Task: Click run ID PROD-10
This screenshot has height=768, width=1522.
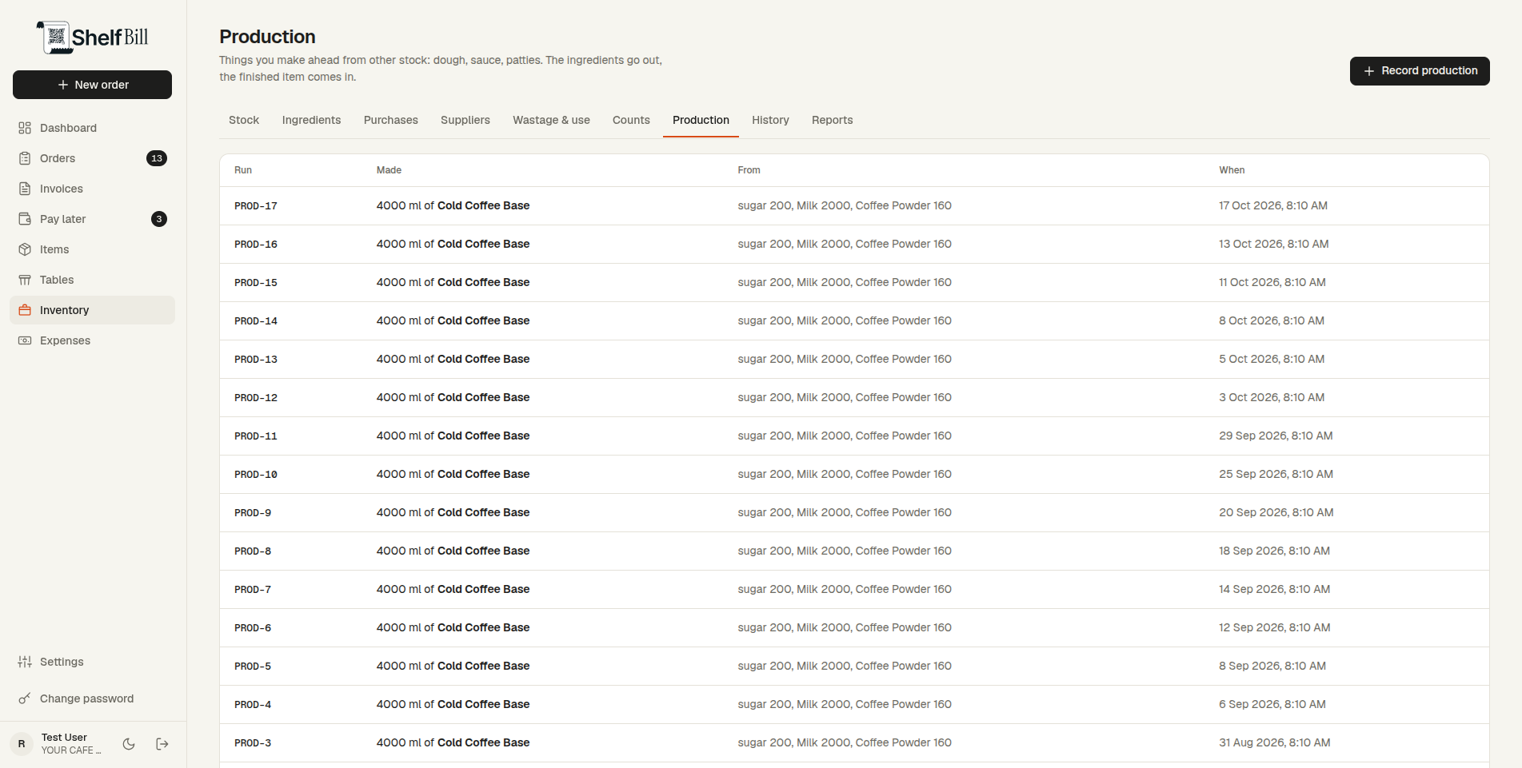Action: coord(256,475)
